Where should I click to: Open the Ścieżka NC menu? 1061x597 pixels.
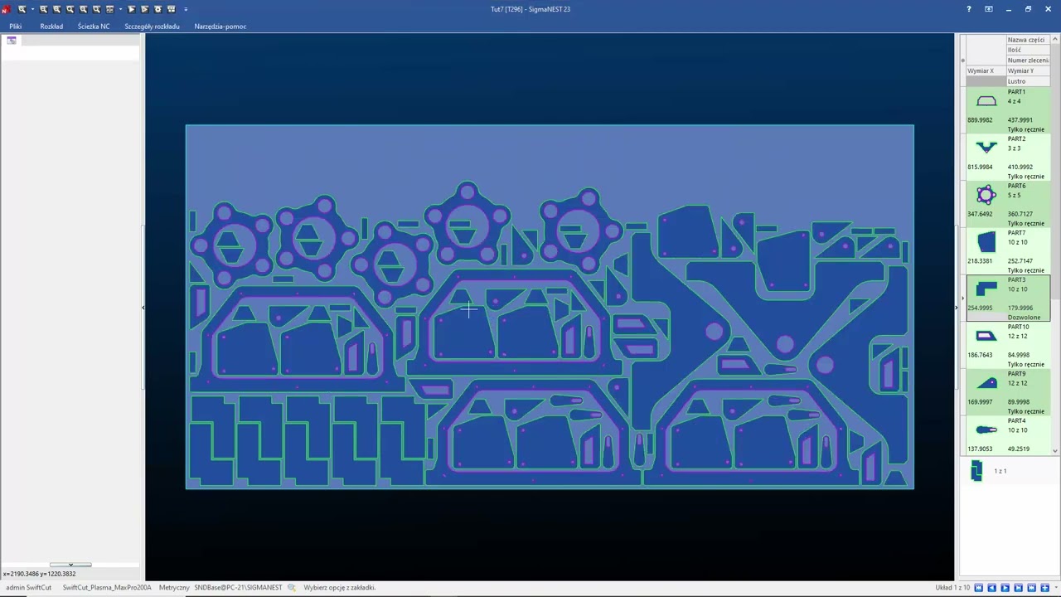(94, 27)
